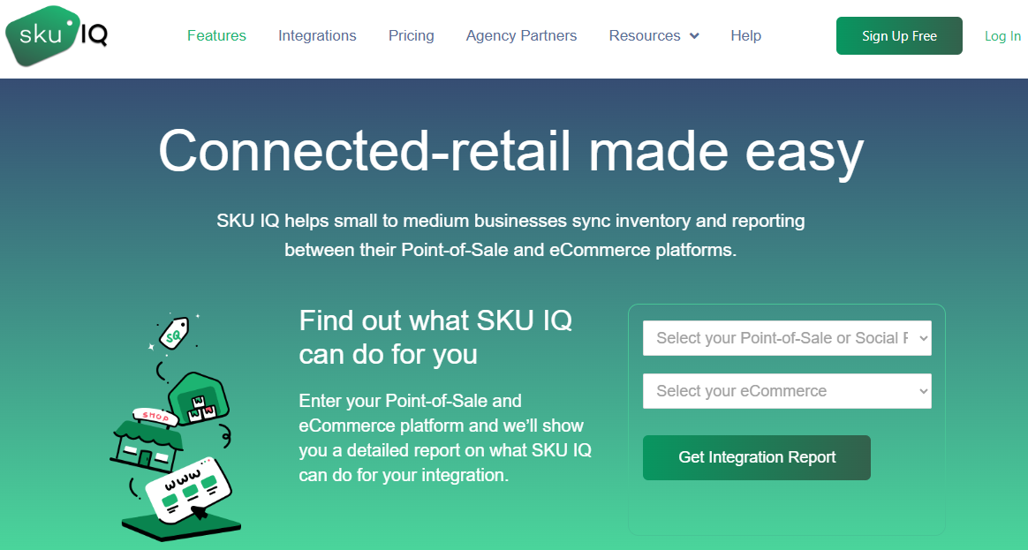Follow the Log In link

pos(1002,36)
